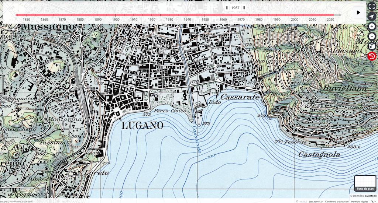Image resolution: width=378 pixels, height=203 pixels.
Task: Open Mentions légales link
Action: pos(359,202)
